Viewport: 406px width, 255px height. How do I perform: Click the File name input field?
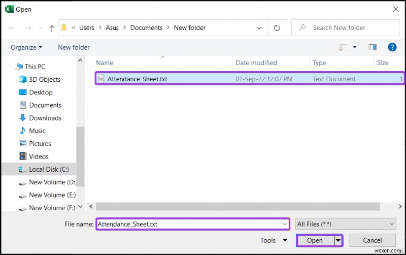(x=193, y=224)
